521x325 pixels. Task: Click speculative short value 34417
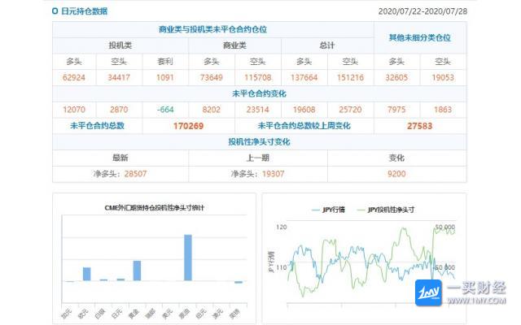(119, 78)
